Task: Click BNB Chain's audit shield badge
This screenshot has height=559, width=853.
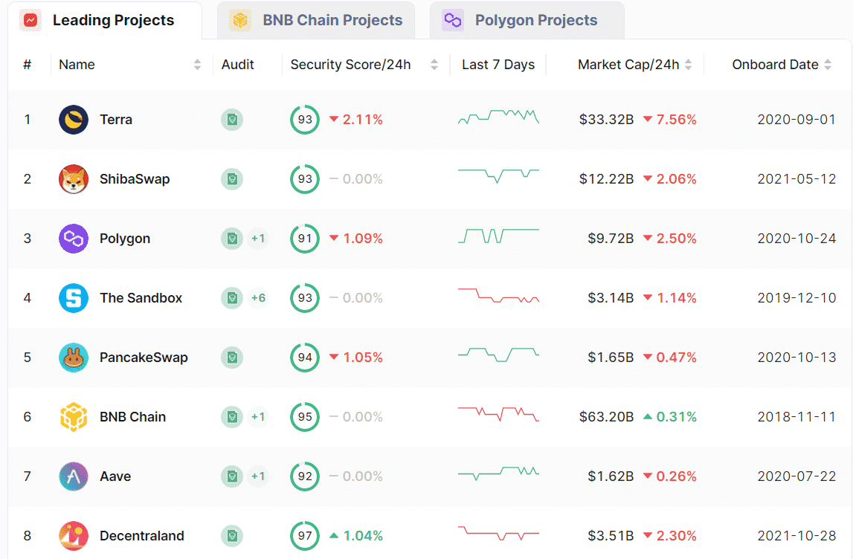Action: click(x=232, y=417)
